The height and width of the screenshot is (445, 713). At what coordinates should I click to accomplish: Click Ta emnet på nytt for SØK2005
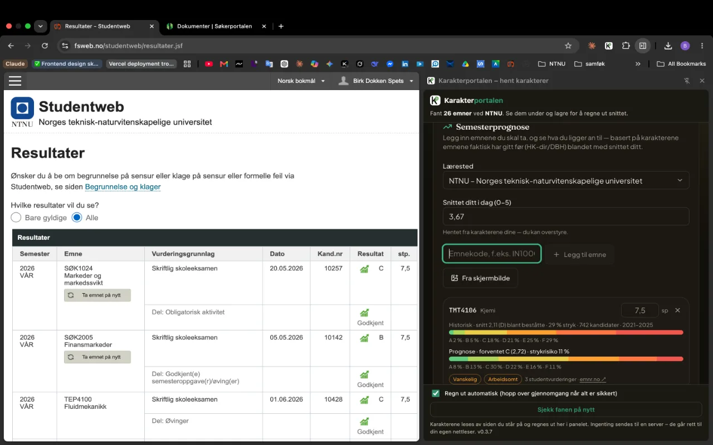pos(97,357)
